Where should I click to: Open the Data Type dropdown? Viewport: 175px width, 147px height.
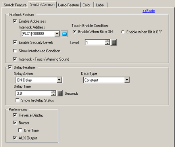tap(127, 80)
